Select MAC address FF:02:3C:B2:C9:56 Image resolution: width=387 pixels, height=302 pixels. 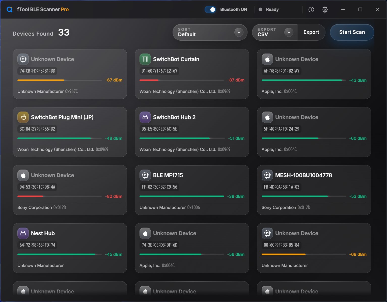pyautogui.click(x=159, y=187)
